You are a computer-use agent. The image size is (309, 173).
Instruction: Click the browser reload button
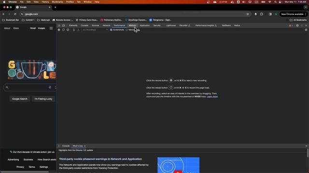pyautogui.click(x=15, y=14)
